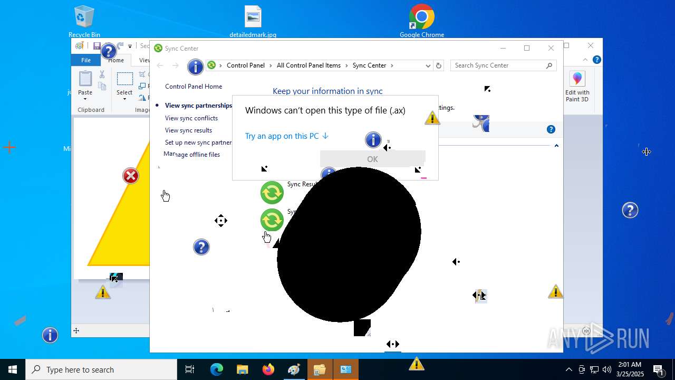Click the Paint help icon in the ribbon corner
The image size is (675, 380).
click(x=596, y=60)
